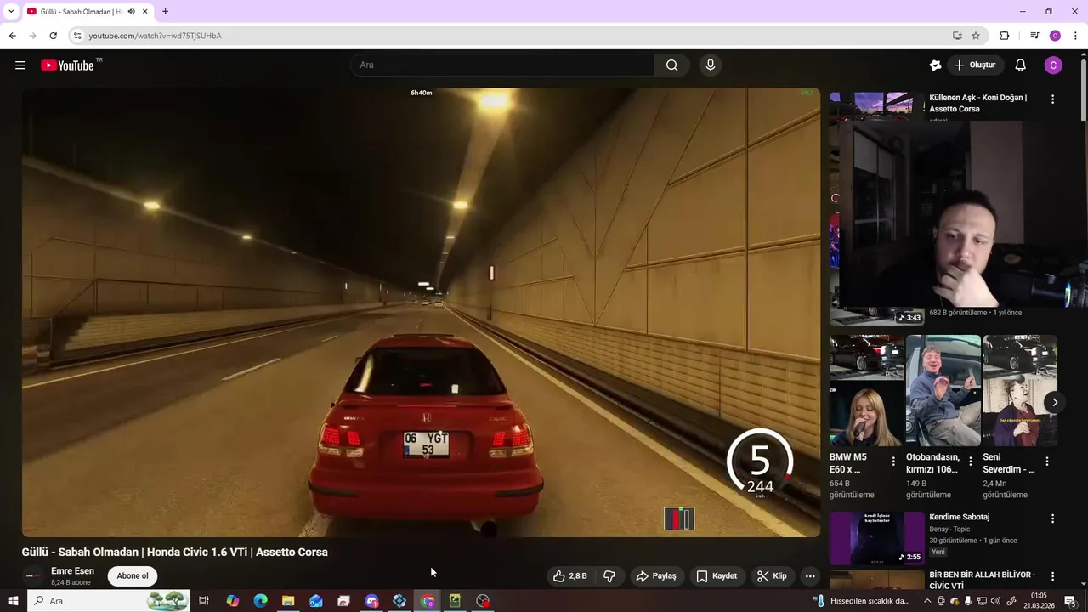
Task: Bookmark this page with the star icon
Action: point(976,36)
